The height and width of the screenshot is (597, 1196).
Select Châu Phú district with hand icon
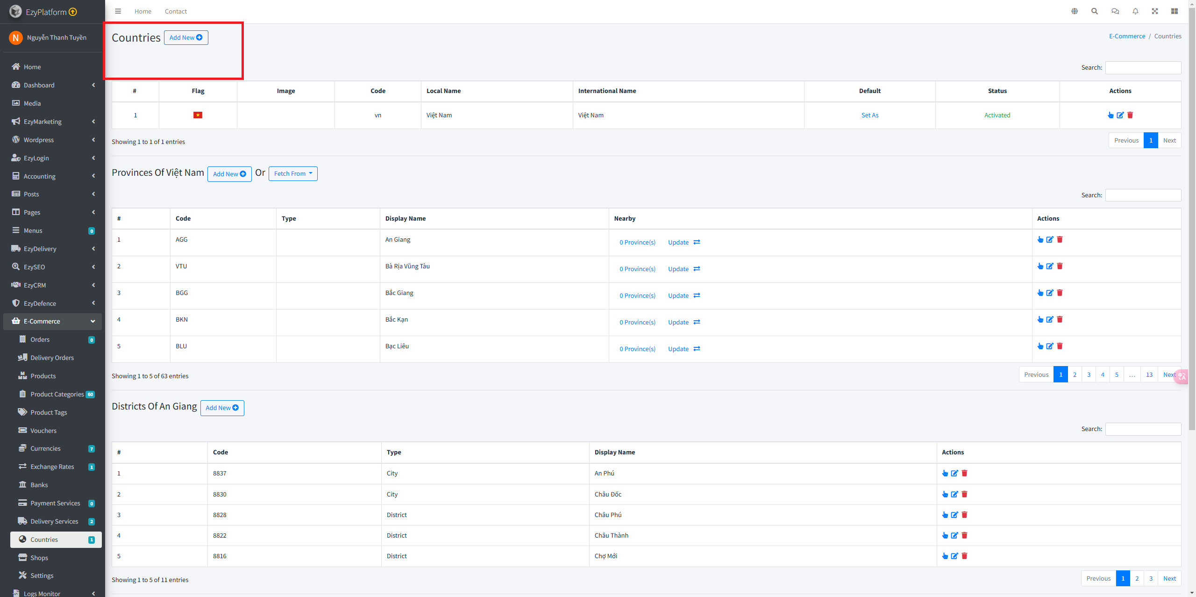(945, 515)
